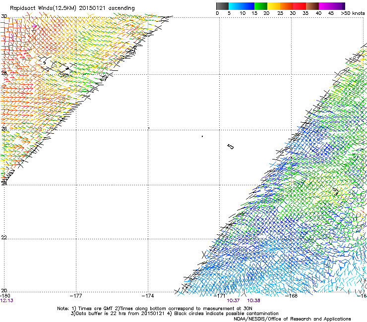Click the '5' legend scale label
The height and width of the screenshot is (322, 367).
pos(229,13)
